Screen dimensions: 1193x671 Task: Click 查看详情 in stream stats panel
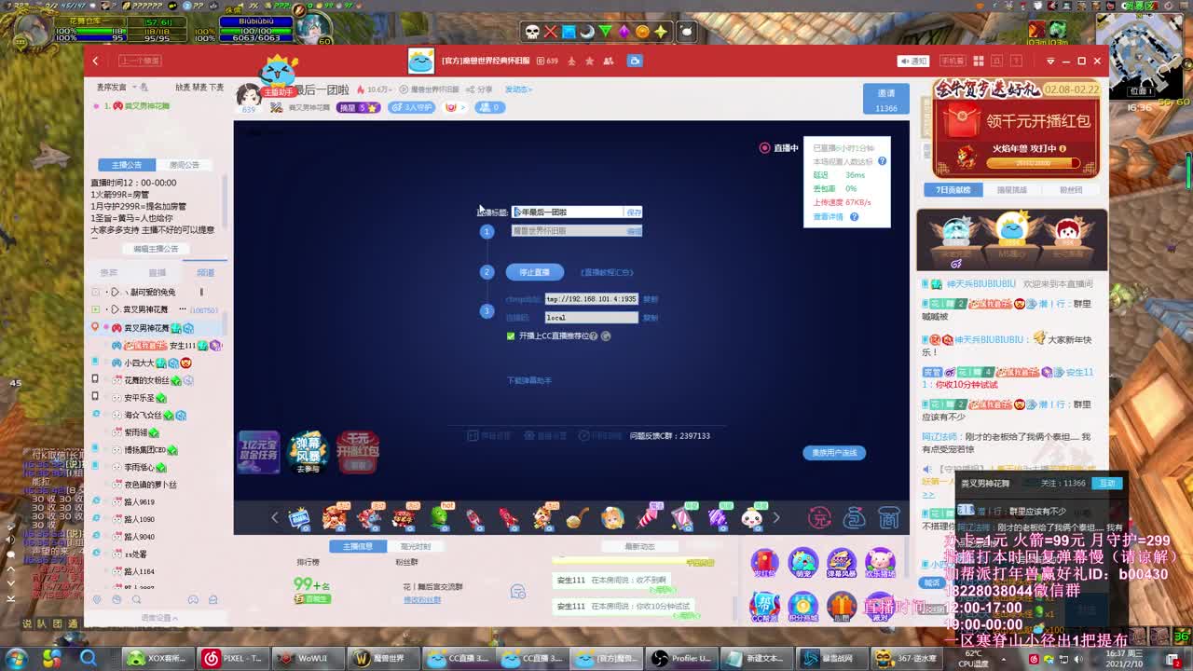tap(828, 217)
